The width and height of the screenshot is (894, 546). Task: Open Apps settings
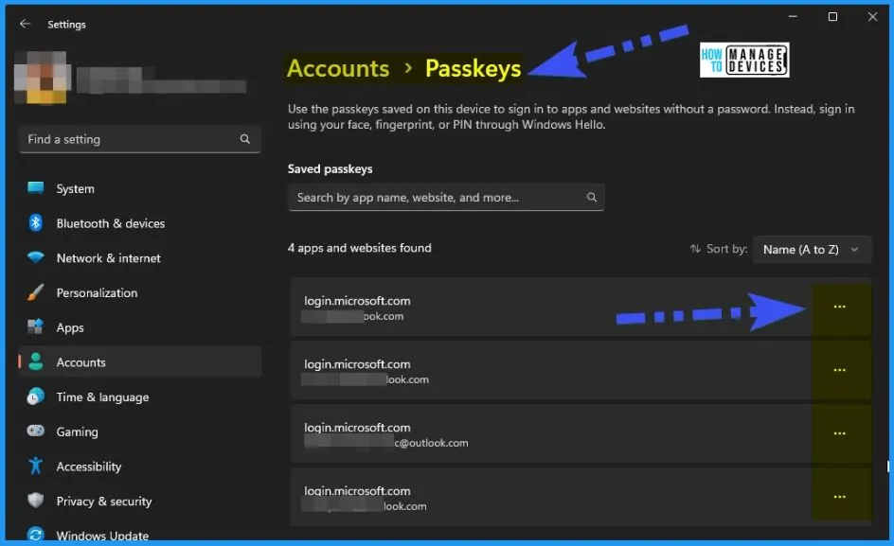click(140, 327)
